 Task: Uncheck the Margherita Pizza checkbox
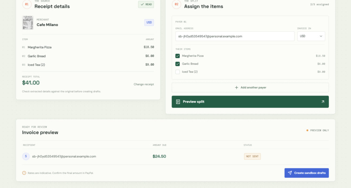[178, 56]
